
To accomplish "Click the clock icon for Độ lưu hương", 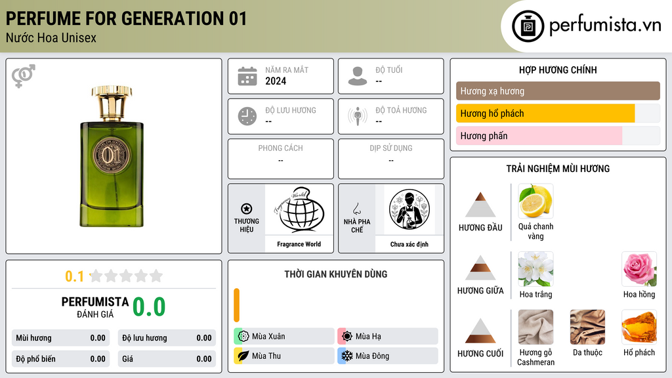I will tap(247, 116).
